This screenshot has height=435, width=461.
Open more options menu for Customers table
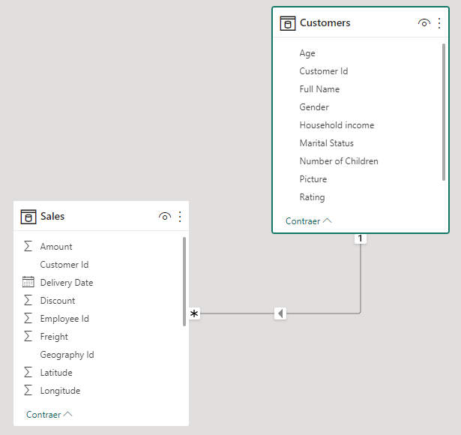pyautogui.click(x=439, y=23)
